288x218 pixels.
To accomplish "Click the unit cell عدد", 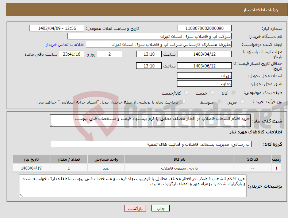I will (106, 168).
